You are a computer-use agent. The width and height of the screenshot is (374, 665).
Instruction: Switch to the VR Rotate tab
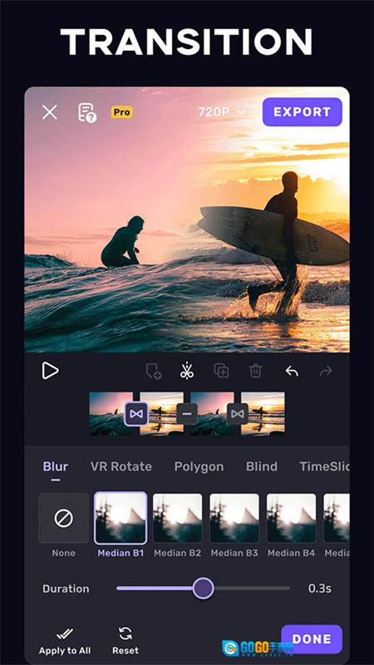point(121,466)
